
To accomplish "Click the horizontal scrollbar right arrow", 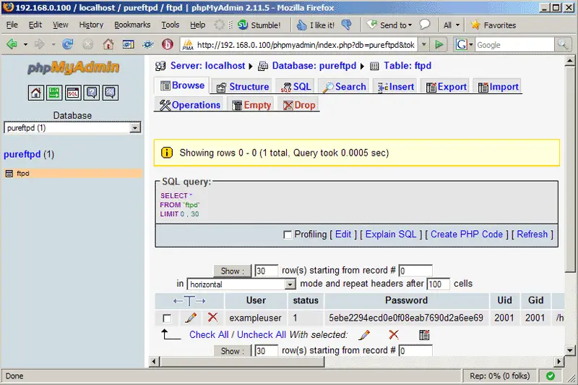I will click(x=559, y=362).
